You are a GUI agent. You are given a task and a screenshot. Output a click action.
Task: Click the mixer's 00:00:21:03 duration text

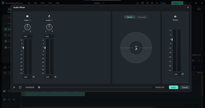(x=160, y=87)
